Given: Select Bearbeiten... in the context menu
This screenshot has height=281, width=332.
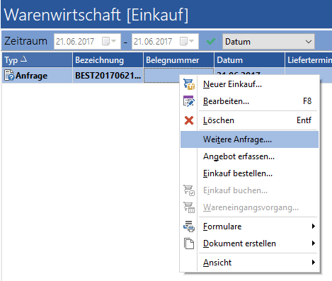Looking at the screenshot, I should point(249,101).
